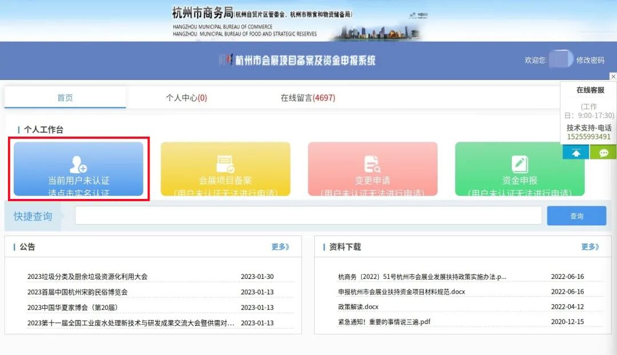Open the 2023中国华夏家博会 announcement

(71, 306)
